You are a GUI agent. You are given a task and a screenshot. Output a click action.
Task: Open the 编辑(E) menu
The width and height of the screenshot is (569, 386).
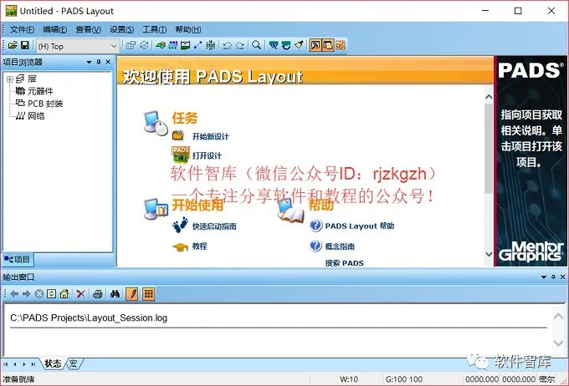tap(54, 30)
